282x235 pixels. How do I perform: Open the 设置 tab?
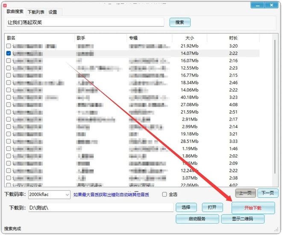53,12
